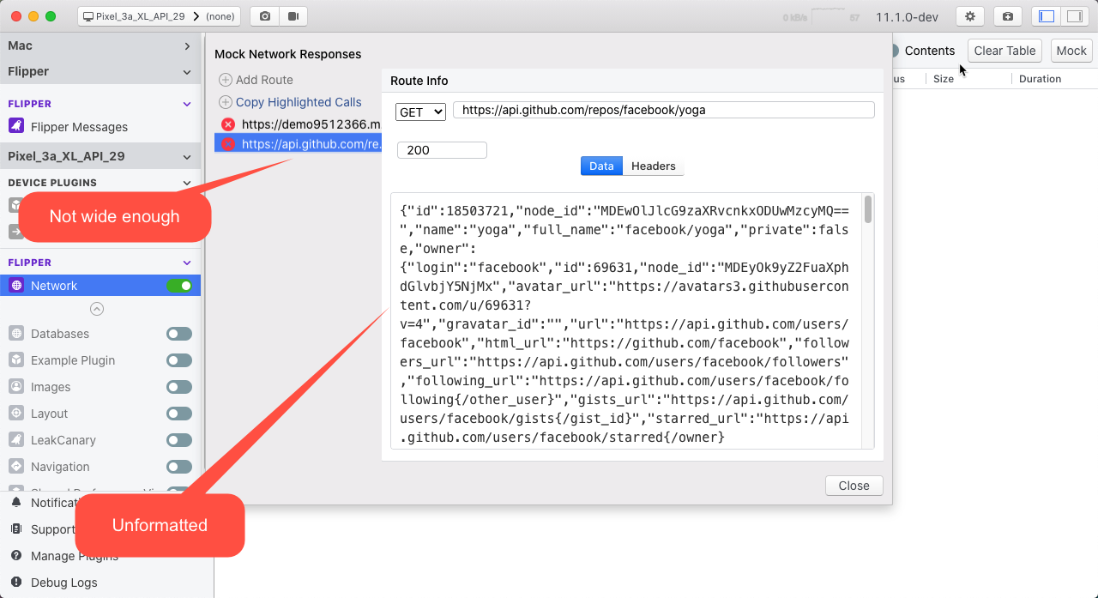Click the Add Route link
Image resolution: width=1098 pixels, height=598 pixels.
click(x=264, y=80)
